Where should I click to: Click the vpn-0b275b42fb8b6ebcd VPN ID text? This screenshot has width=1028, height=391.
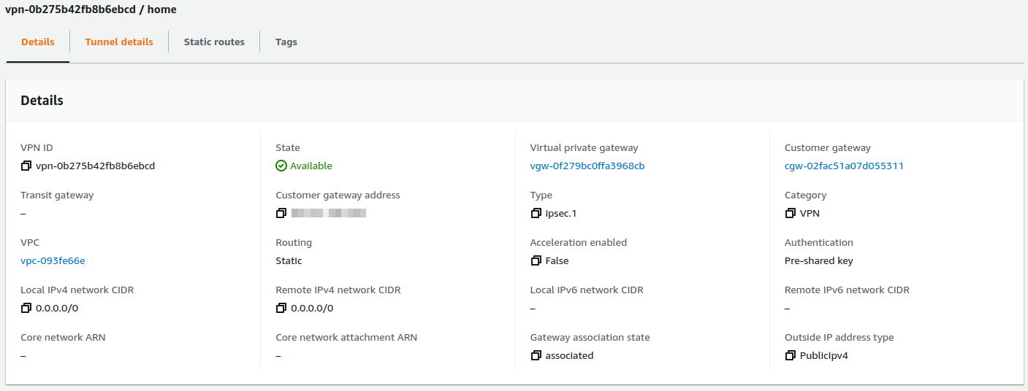95,166
